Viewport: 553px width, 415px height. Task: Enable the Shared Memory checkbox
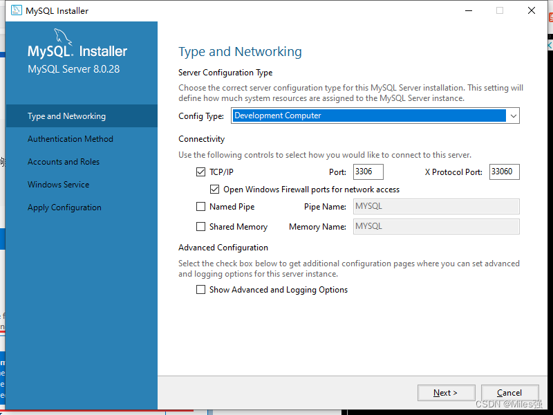tap(200, 227)
